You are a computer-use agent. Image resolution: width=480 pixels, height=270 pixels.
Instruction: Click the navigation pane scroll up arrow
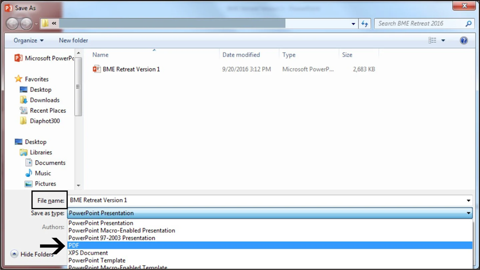coord(78,53)
